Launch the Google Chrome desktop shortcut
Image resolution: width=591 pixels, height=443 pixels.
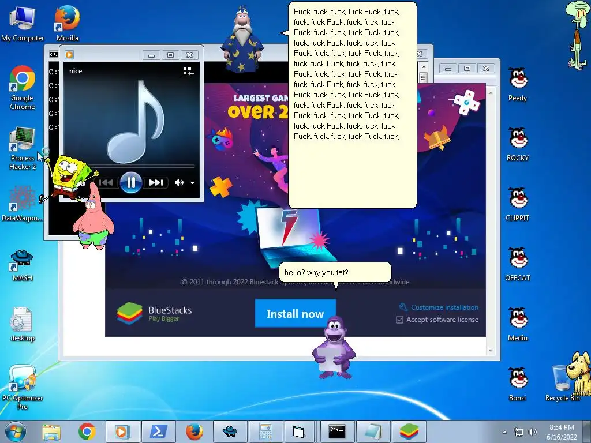(x=23, y=88)
